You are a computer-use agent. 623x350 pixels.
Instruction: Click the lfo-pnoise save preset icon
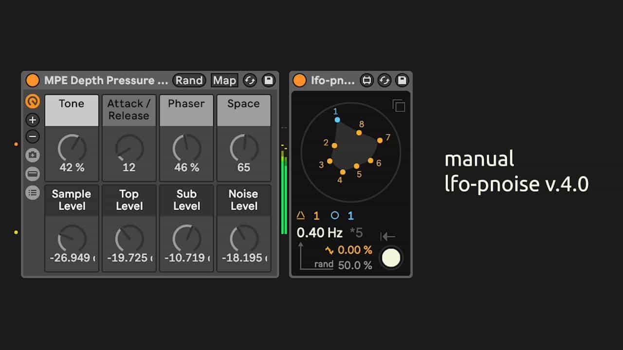click(x=402, y=80)
